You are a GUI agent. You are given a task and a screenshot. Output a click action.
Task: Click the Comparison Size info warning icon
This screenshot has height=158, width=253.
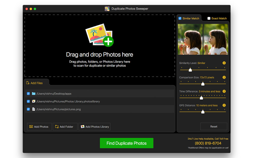pos(224,77)
